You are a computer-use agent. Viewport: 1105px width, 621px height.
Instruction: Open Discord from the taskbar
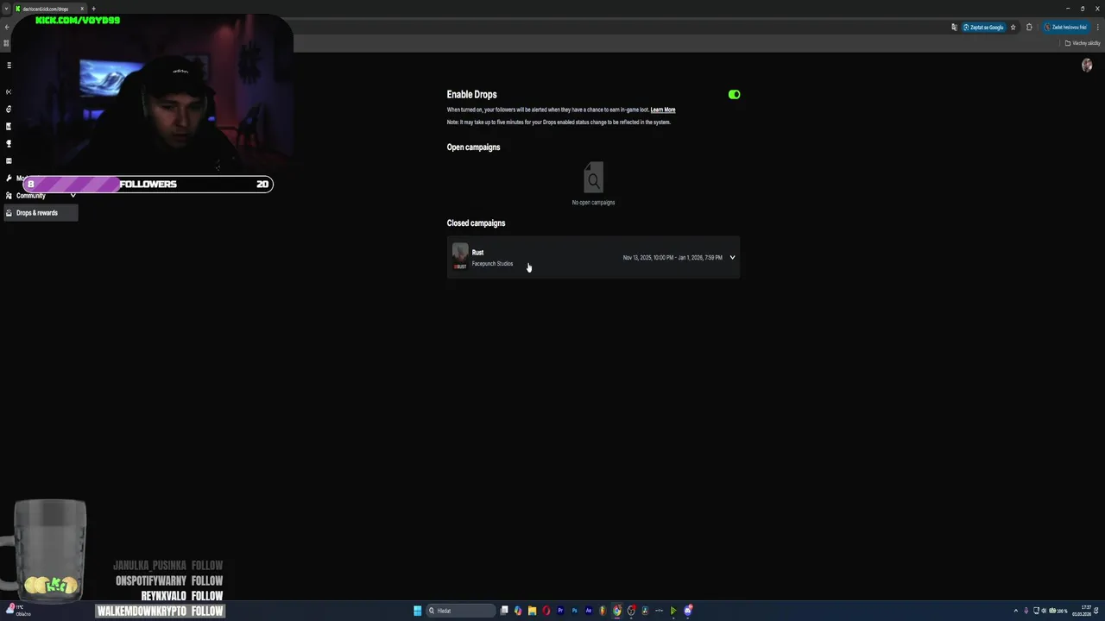tap(688, 611)
